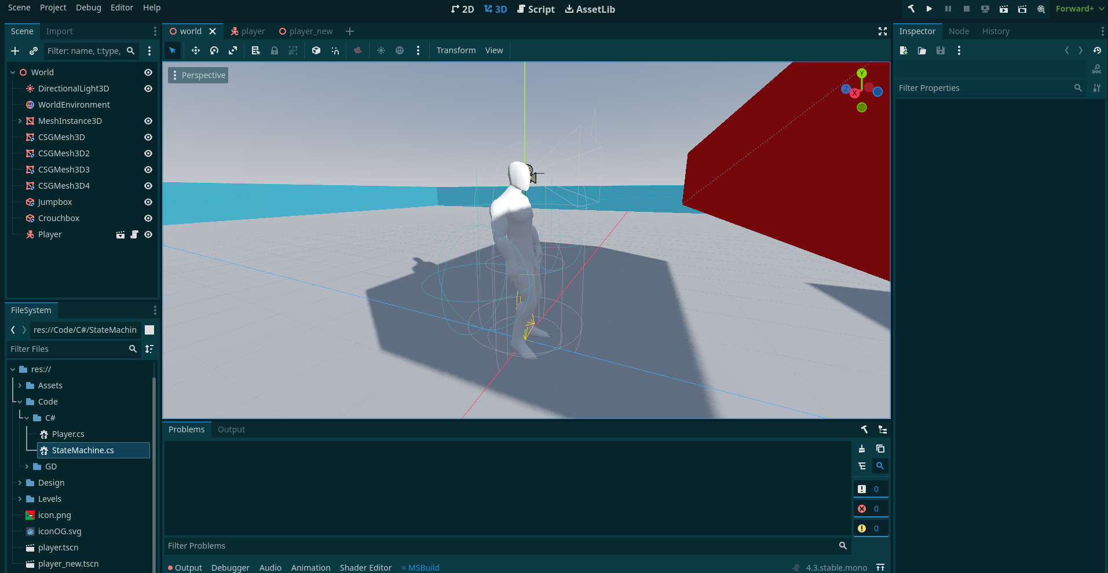Select the Scale Mode tool
This screenshot has height=573, width=1108.
tap(232, 50)
